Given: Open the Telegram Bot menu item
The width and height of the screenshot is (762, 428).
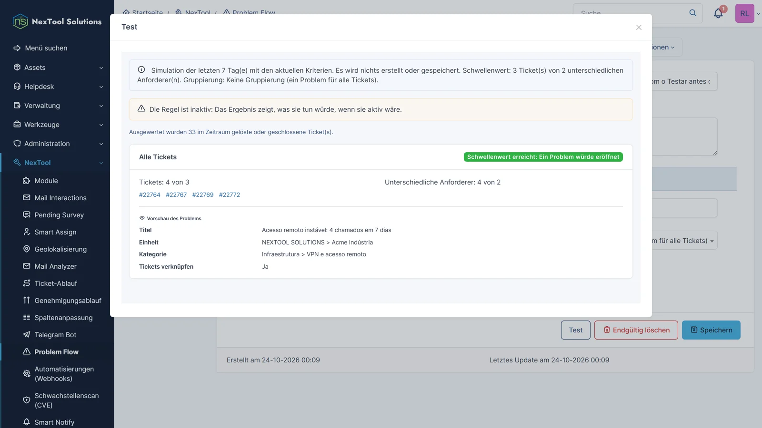Looking at the screenshot, I should [56, 335].
